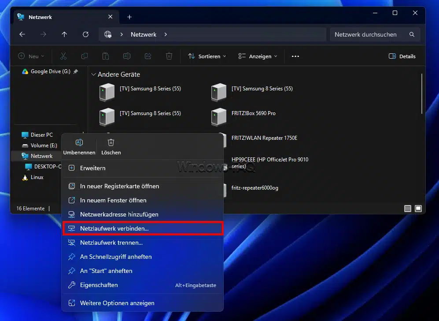439x321 pixels.
Task: Click the file list vertical scrollbar
Action: [x=422, y=94]
